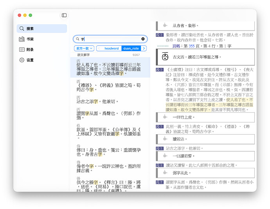Focus the search field containing 字
The height and width of the screenshot is (209, 270).
[110, 39]
